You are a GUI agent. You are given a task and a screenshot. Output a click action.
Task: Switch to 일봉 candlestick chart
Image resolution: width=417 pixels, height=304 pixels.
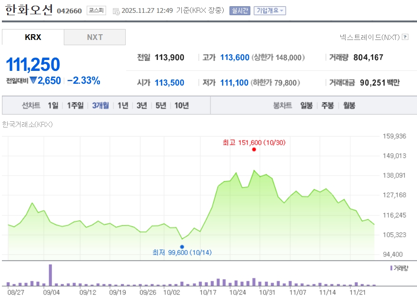pos(306,106)
